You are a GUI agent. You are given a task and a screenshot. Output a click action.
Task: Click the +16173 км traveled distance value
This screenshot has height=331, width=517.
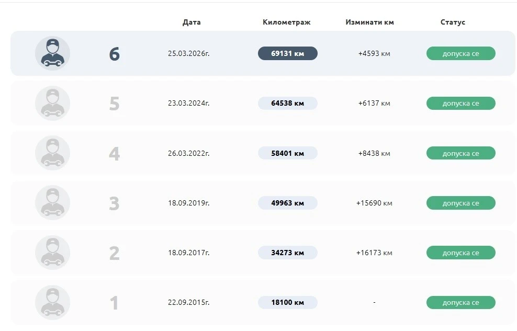click(374, 253)
